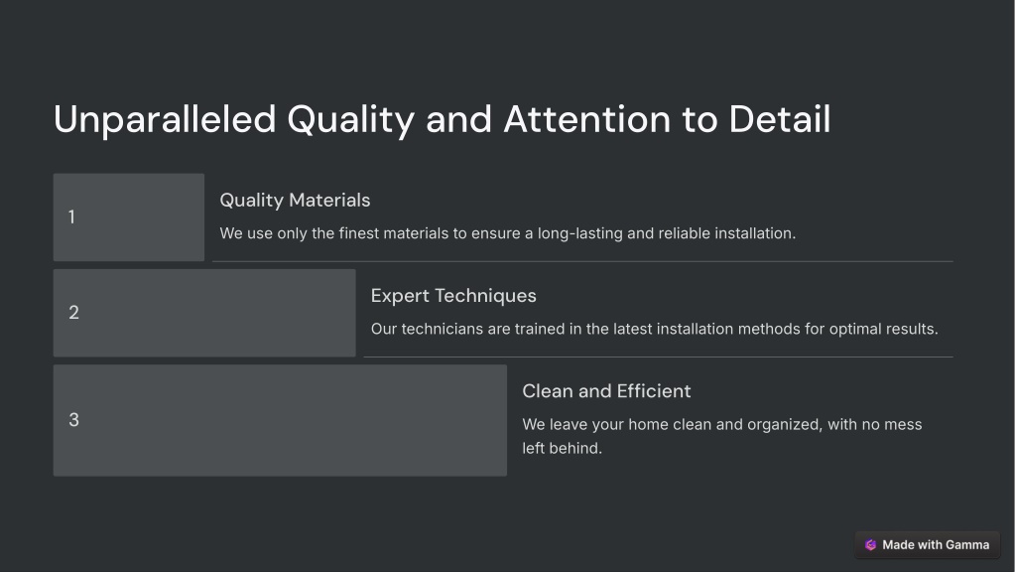Screen dimensions: 1015x572
Task: Click the word Detail in title
Action: [780, 119]
